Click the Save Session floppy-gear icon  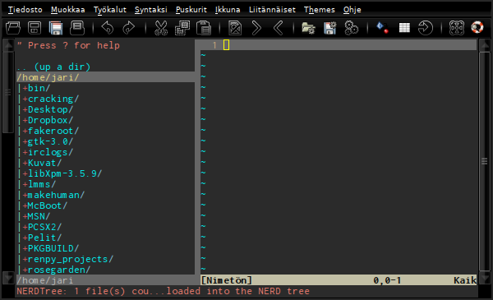point(330,28)
